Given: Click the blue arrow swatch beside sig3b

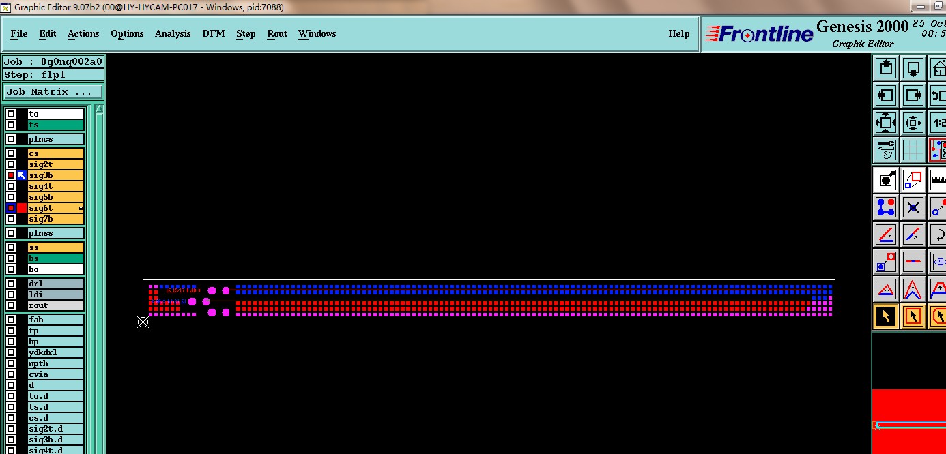Looking at the screenshot, I should pos(22,175).
